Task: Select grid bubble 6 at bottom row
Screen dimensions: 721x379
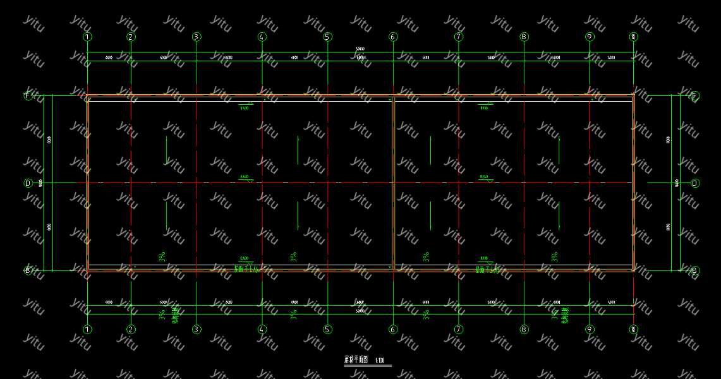Action: [x=393, y=329]
